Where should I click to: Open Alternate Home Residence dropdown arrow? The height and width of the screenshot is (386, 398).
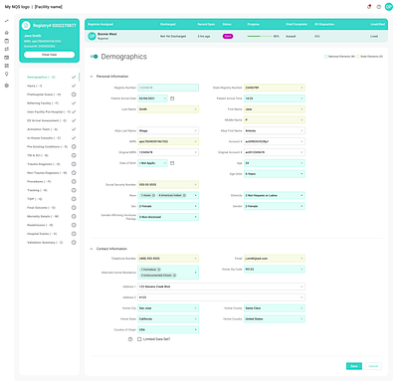(x=196, y=273)
